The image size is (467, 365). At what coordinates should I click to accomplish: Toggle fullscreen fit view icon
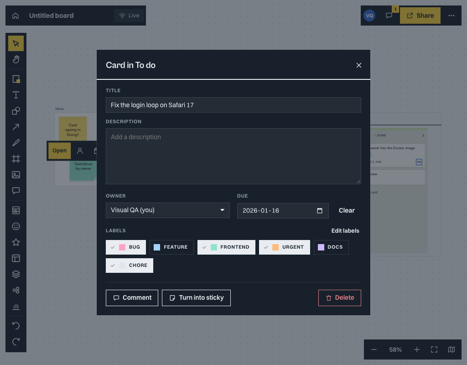click(x=434, y=349)
